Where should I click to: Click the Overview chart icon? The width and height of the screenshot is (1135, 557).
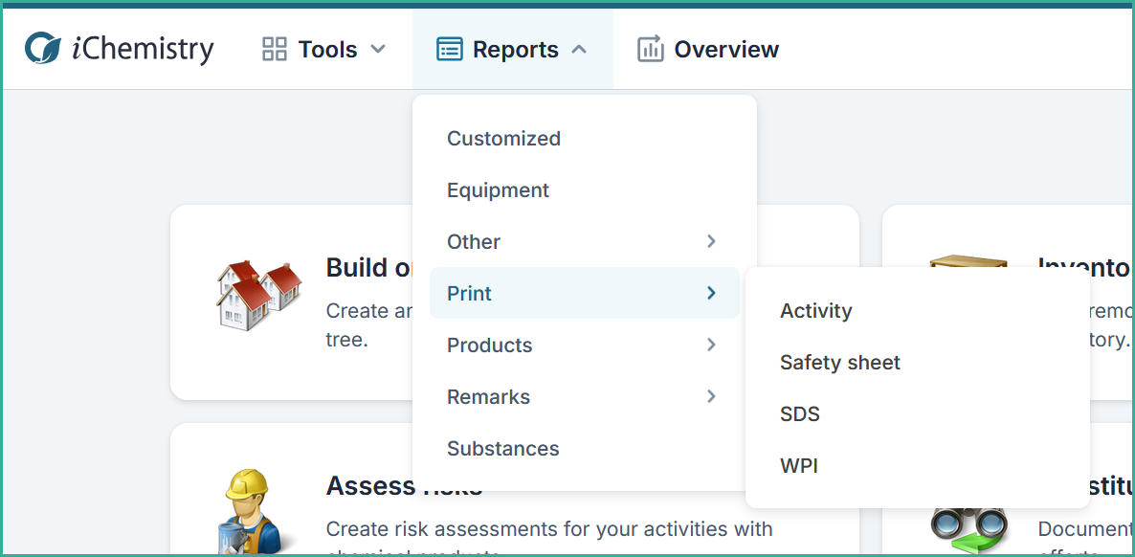click(x=651, y=49)
